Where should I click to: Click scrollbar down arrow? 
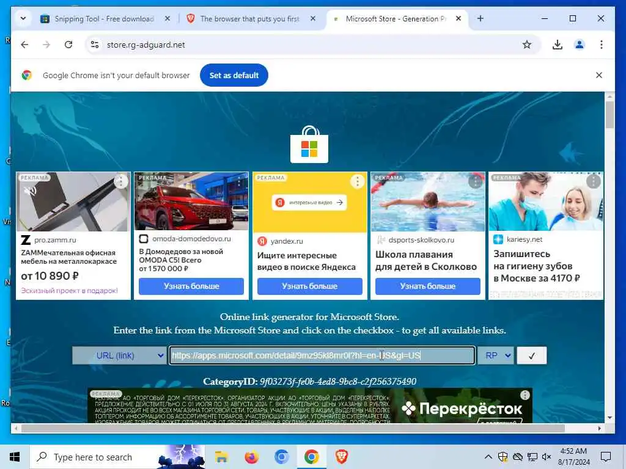pyautogui.click(x=609, y=418)
